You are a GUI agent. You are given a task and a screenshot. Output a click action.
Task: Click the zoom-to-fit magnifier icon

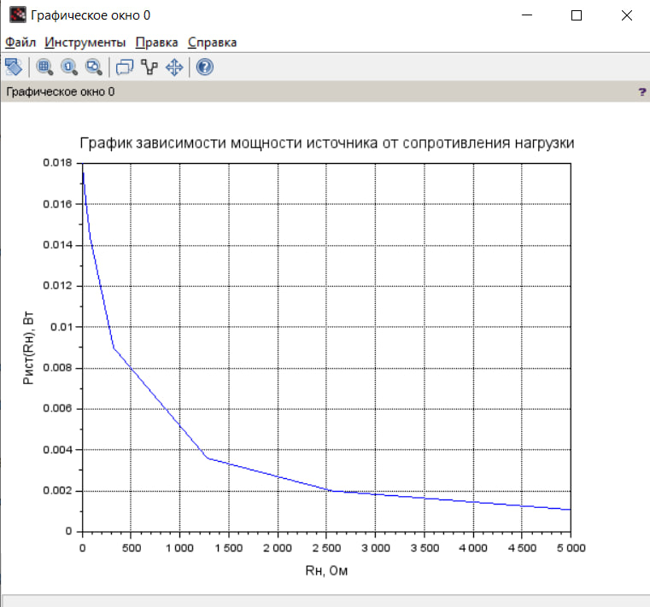click(x=94, y=67)
